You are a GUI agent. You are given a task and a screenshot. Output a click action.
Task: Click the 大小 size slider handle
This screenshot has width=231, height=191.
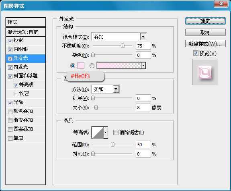pyautogui.click(x=96, y=108)
